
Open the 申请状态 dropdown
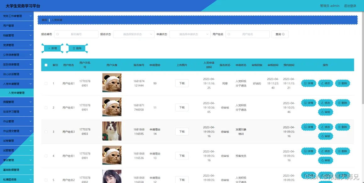pyautogui.click(x=190, y=34)
